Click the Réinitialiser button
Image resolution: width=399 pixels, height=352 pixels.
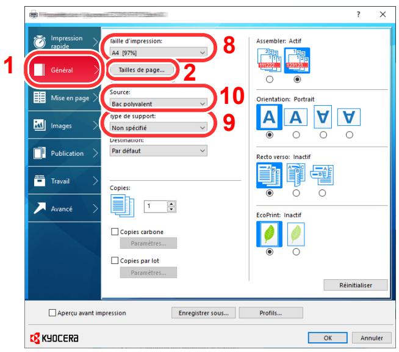coord(356,285)
